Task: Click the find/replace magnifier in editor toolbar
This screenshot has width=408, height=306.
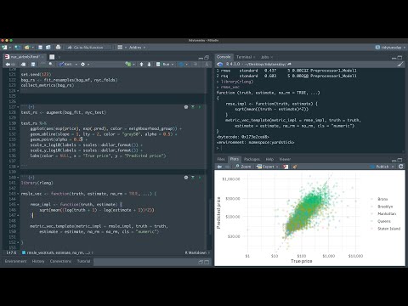Action: click(x=51, y=65)
